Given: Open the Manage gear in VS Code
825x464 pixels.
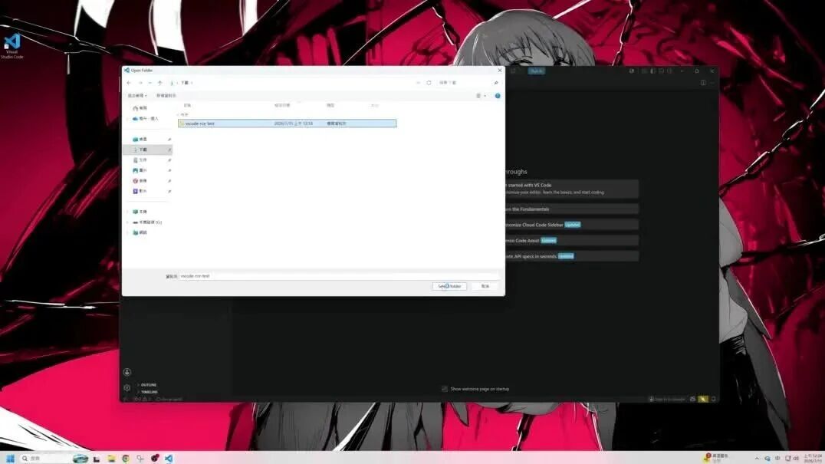Looking at the screenshot, I should 127,388.
